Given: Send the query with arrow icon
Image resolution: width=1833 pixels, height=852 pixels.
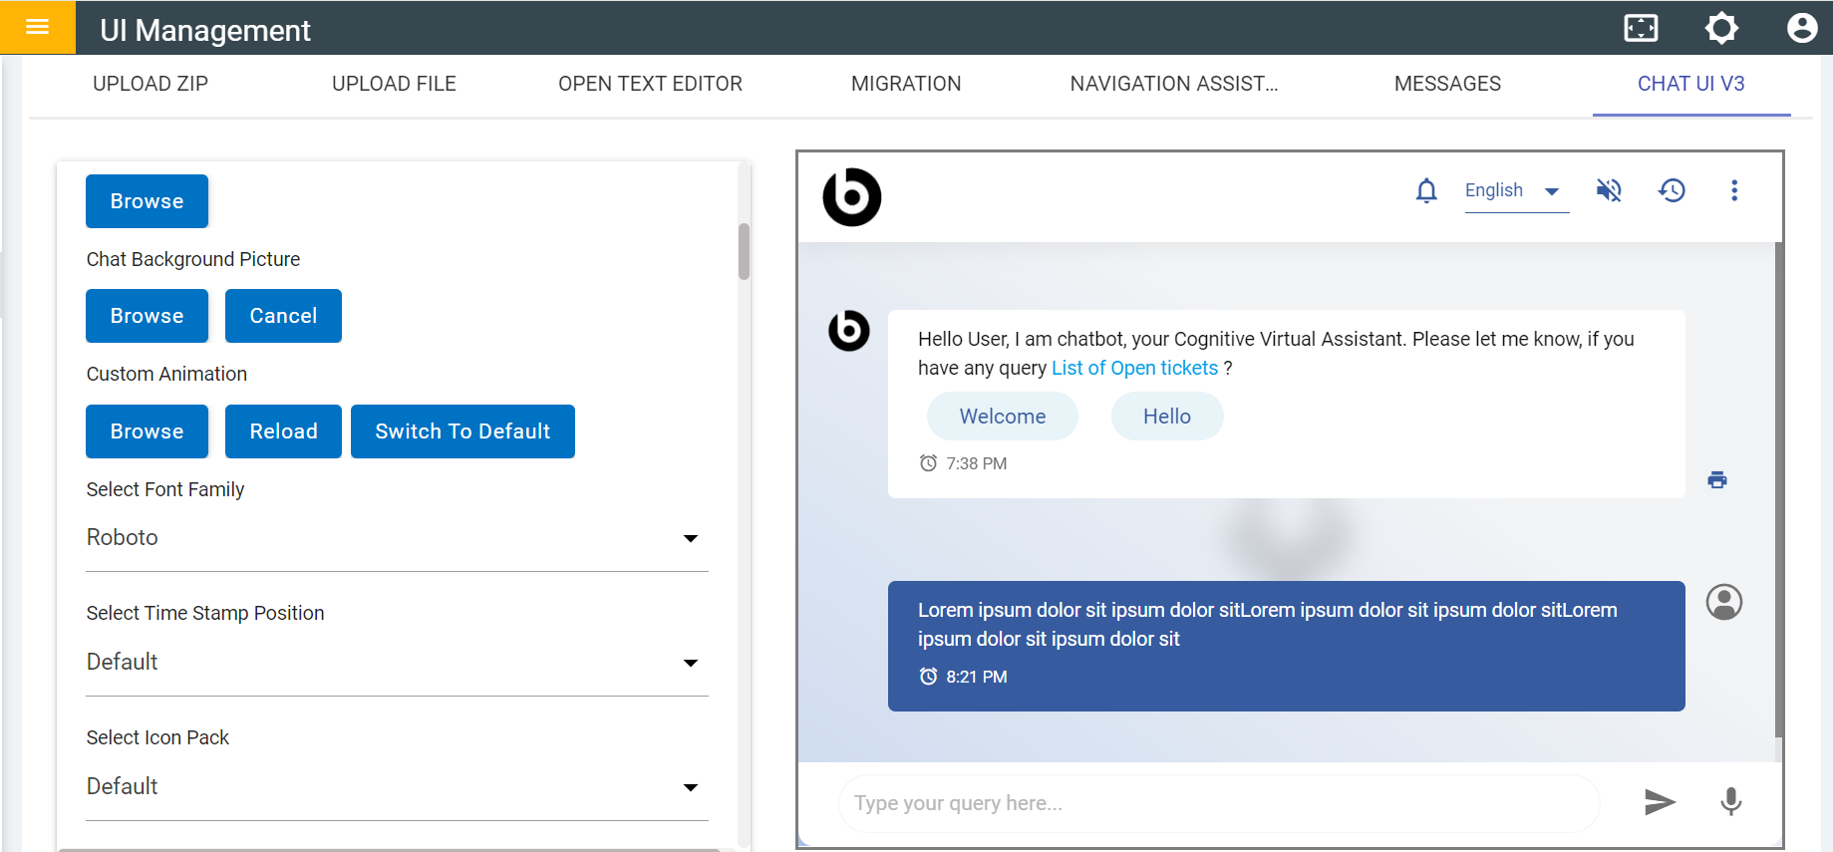Looking at the screenshot, I should (x=1659, y=802).
